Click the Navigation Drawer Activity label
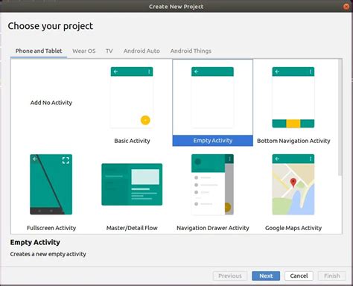This screenshot has width=353, height=286. pos(213,228)
